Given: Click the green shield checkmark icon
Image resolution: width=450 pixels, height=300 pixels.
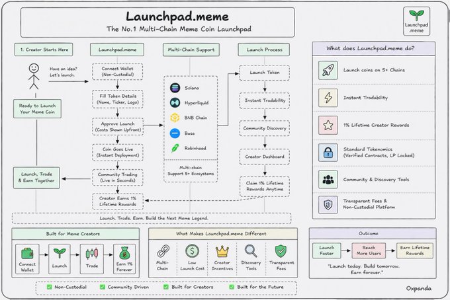Looking at the screenshot, I should point(281,251).
